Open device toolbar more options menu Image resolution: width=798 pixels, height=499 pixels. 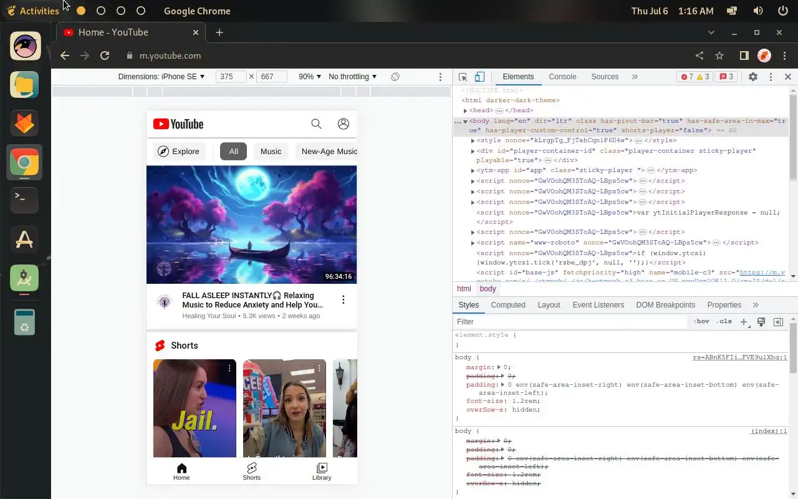pyautogui.click(x=440, y=77)
